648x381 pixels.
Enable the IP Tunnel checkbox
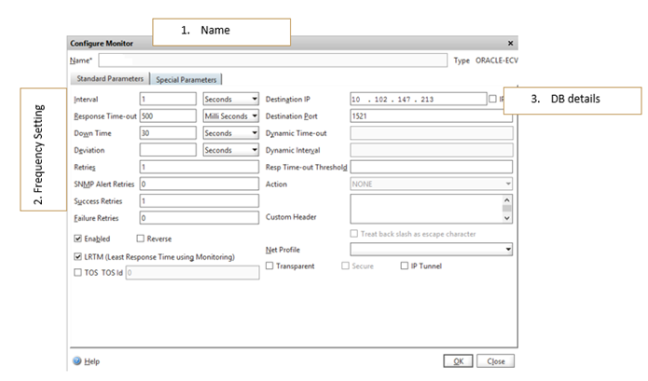[x=404, y=265]
